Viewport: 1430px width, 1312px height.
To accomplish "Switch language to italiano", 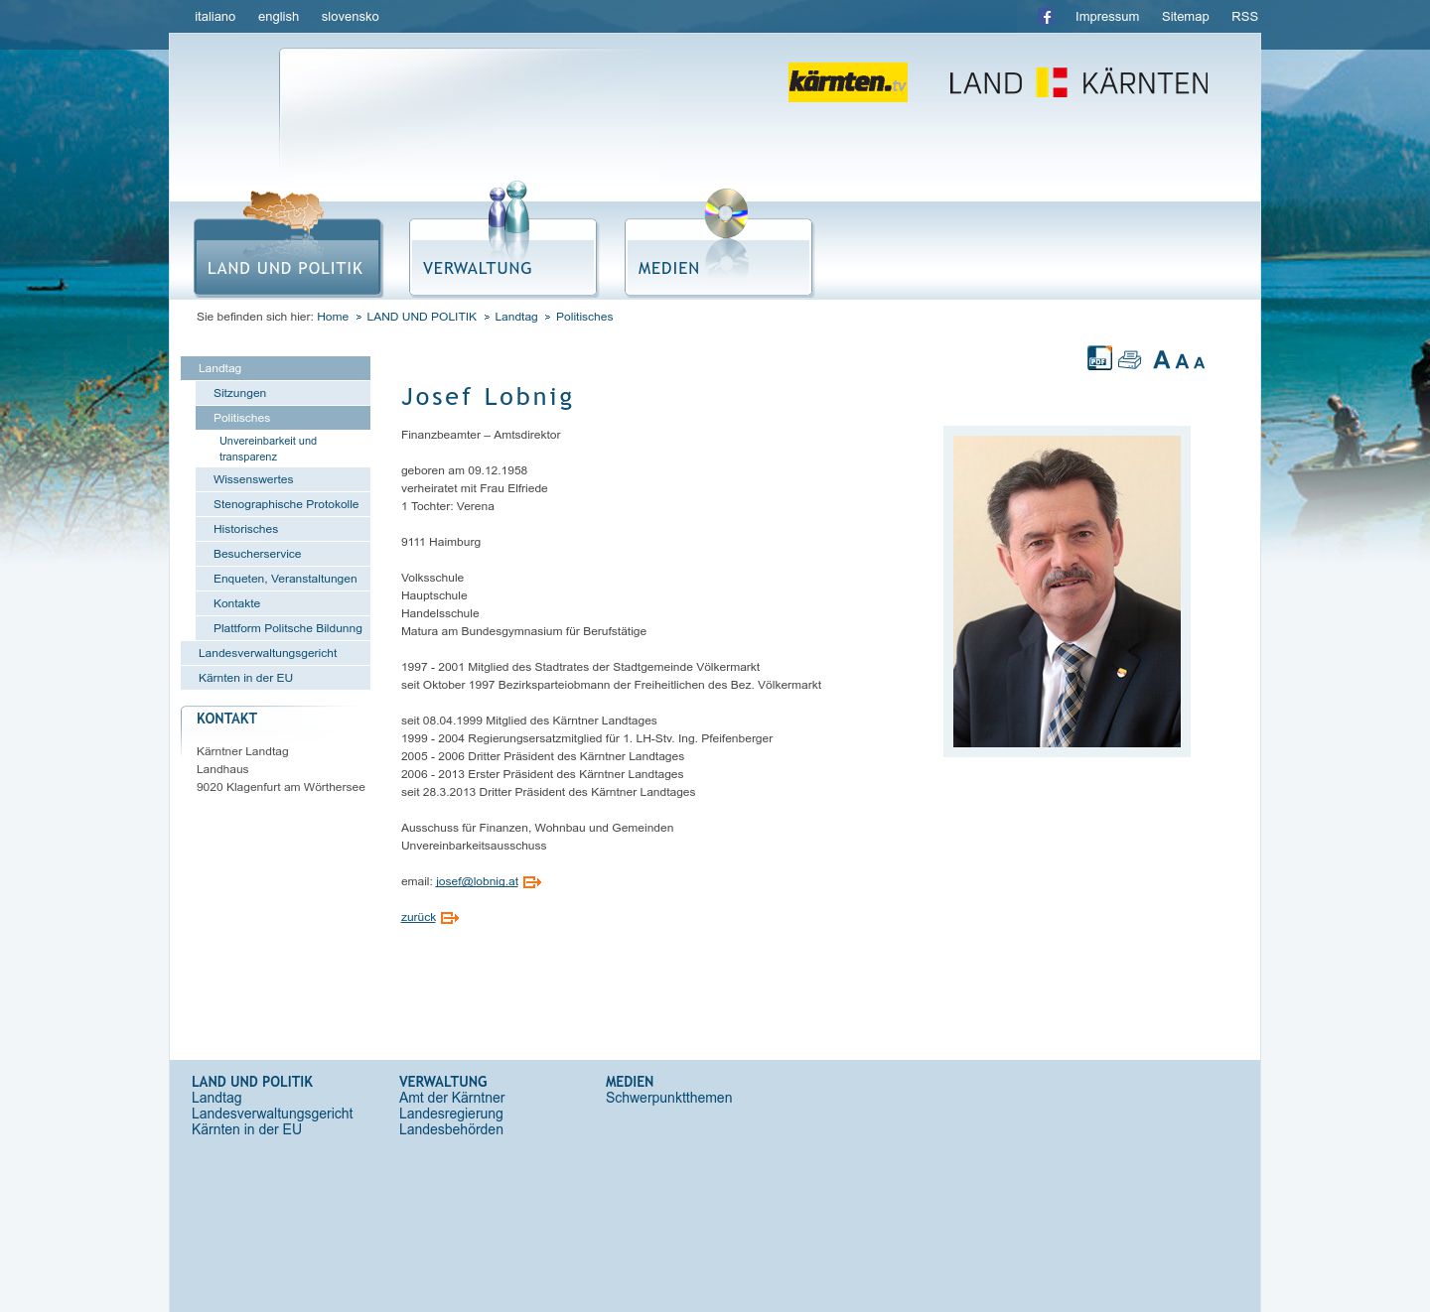I will (x=215, y=17).
